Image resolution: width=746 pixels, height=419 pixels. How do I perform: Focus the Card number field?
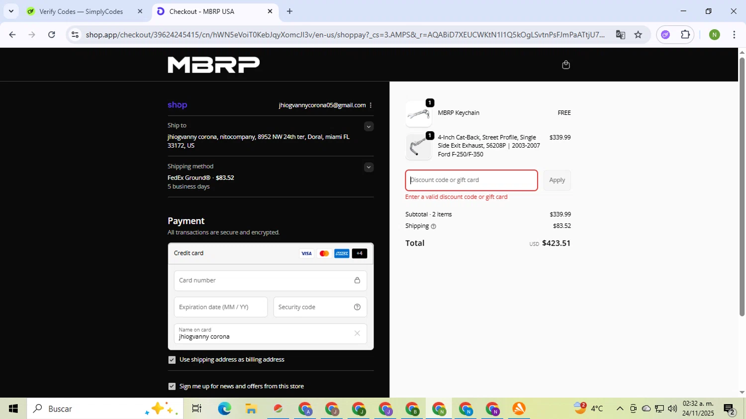point(271,280)
